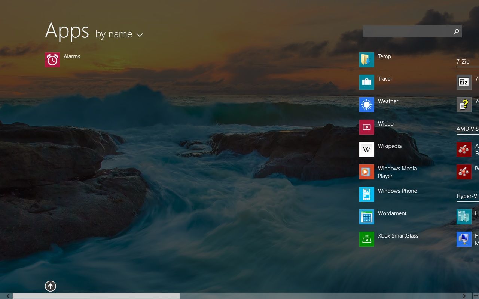Image resolution: width=479 pixels, height=299 pixels.
Task: Click the Apps heading title
Action: click(x=67, y=31)
